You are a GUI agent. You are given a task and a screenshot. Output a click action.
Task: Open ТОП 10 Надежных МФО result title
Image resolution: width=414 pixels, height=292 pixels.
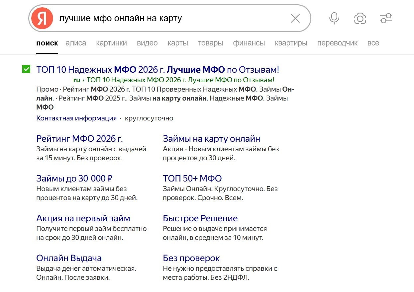coord(158,70)
